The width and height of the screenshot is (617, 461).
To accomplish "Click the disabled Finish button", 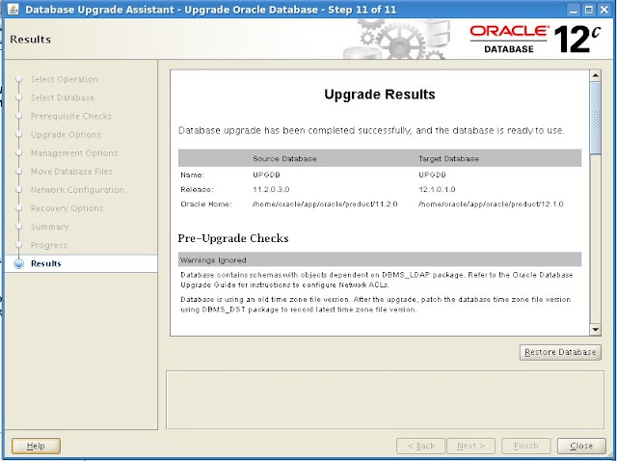I will click(x=525, y=446).
